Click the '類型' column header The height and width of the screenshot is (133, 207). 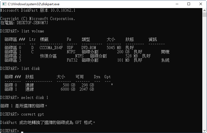pos(86,39)
